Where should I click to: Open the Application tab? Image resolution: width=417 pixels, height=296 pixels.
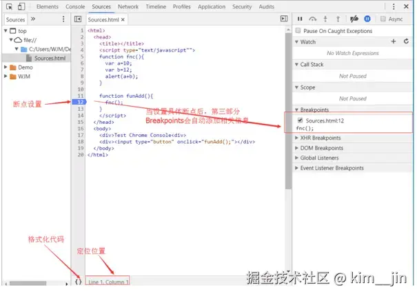pos(212,7)
